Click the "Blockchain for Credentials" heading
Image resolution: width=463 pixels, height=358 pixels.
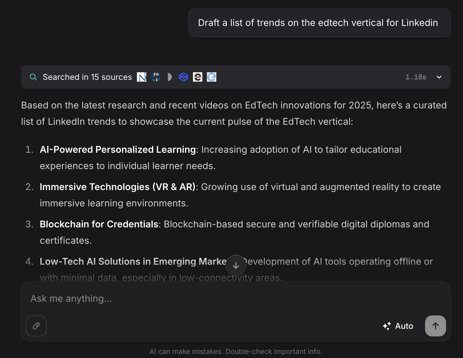point(99,224)
